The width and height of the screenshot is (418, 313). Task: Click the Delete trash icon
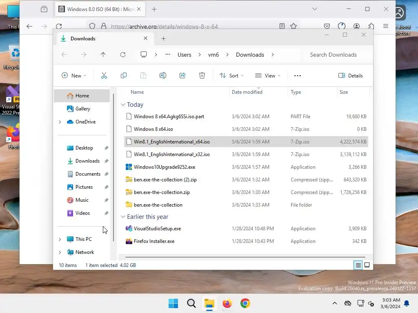coord(202,75)
